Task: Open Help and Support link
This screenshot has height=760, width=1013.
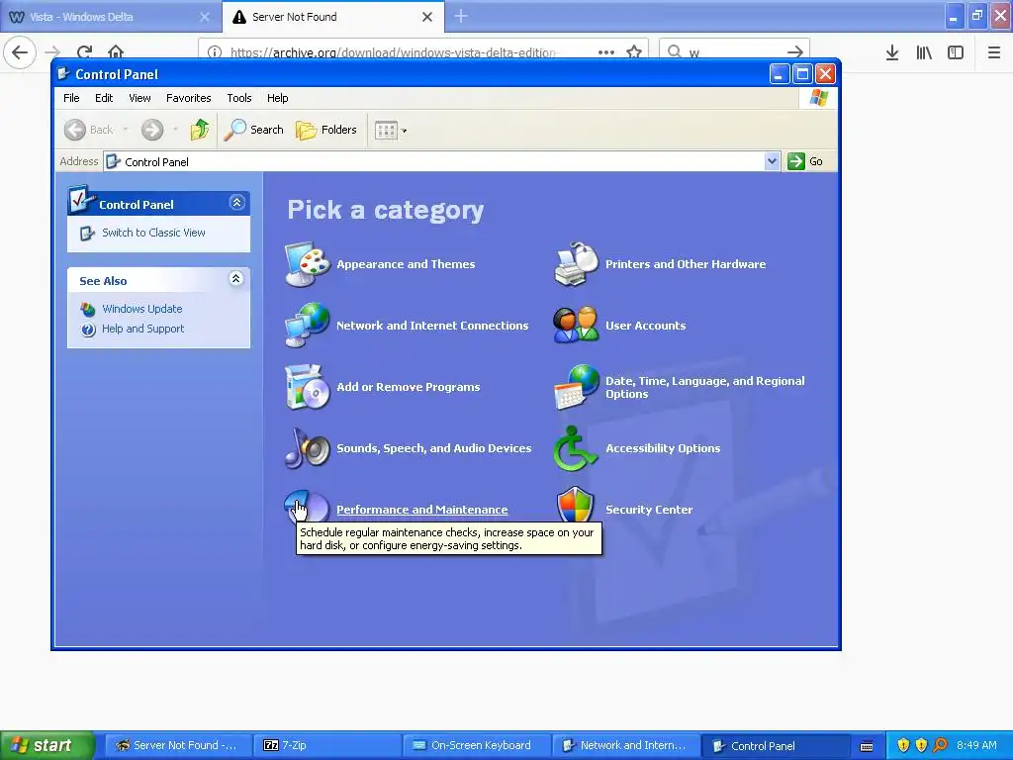Action: (142, 329)
